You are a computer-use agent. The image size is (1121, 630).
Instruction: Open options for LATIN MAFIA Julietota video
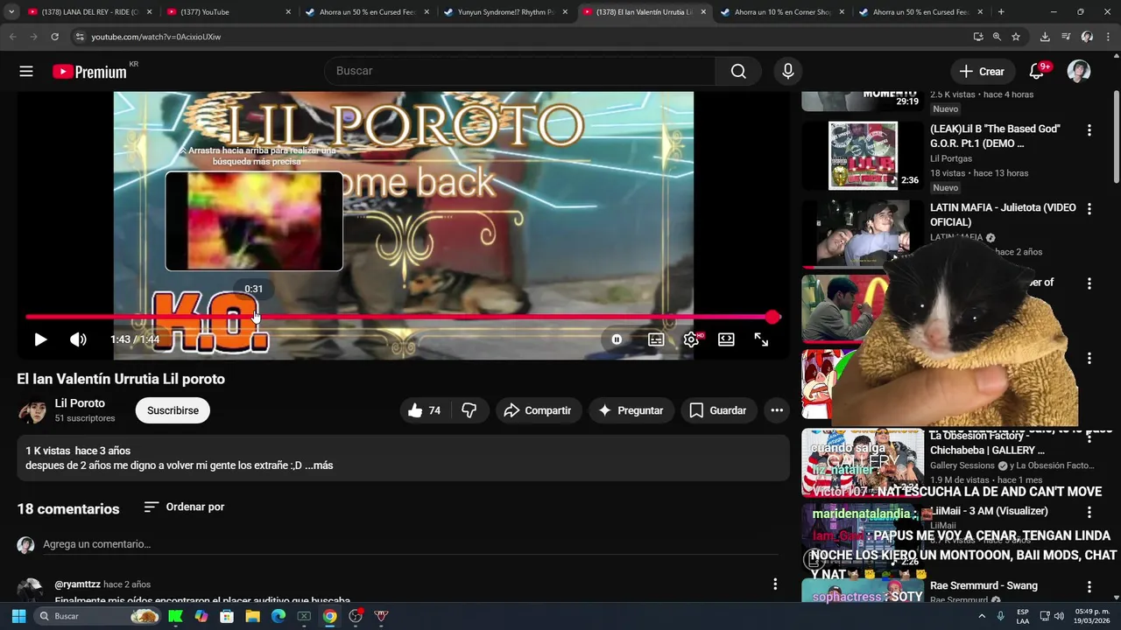click(x=1089, y=209)
